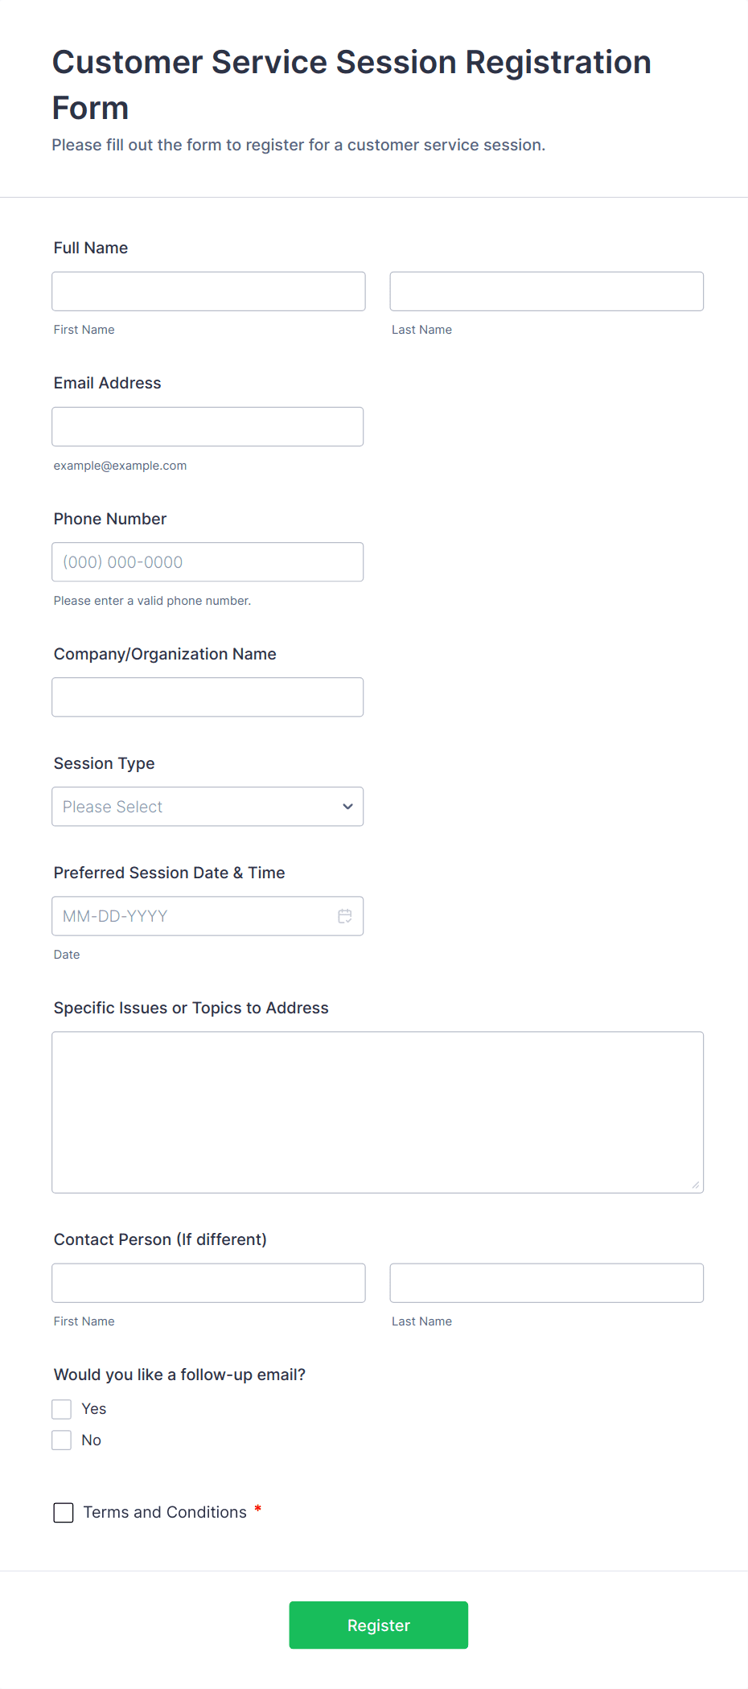Click Contact Person last name field
The image size is (748, 1689).
[546, 1283]
